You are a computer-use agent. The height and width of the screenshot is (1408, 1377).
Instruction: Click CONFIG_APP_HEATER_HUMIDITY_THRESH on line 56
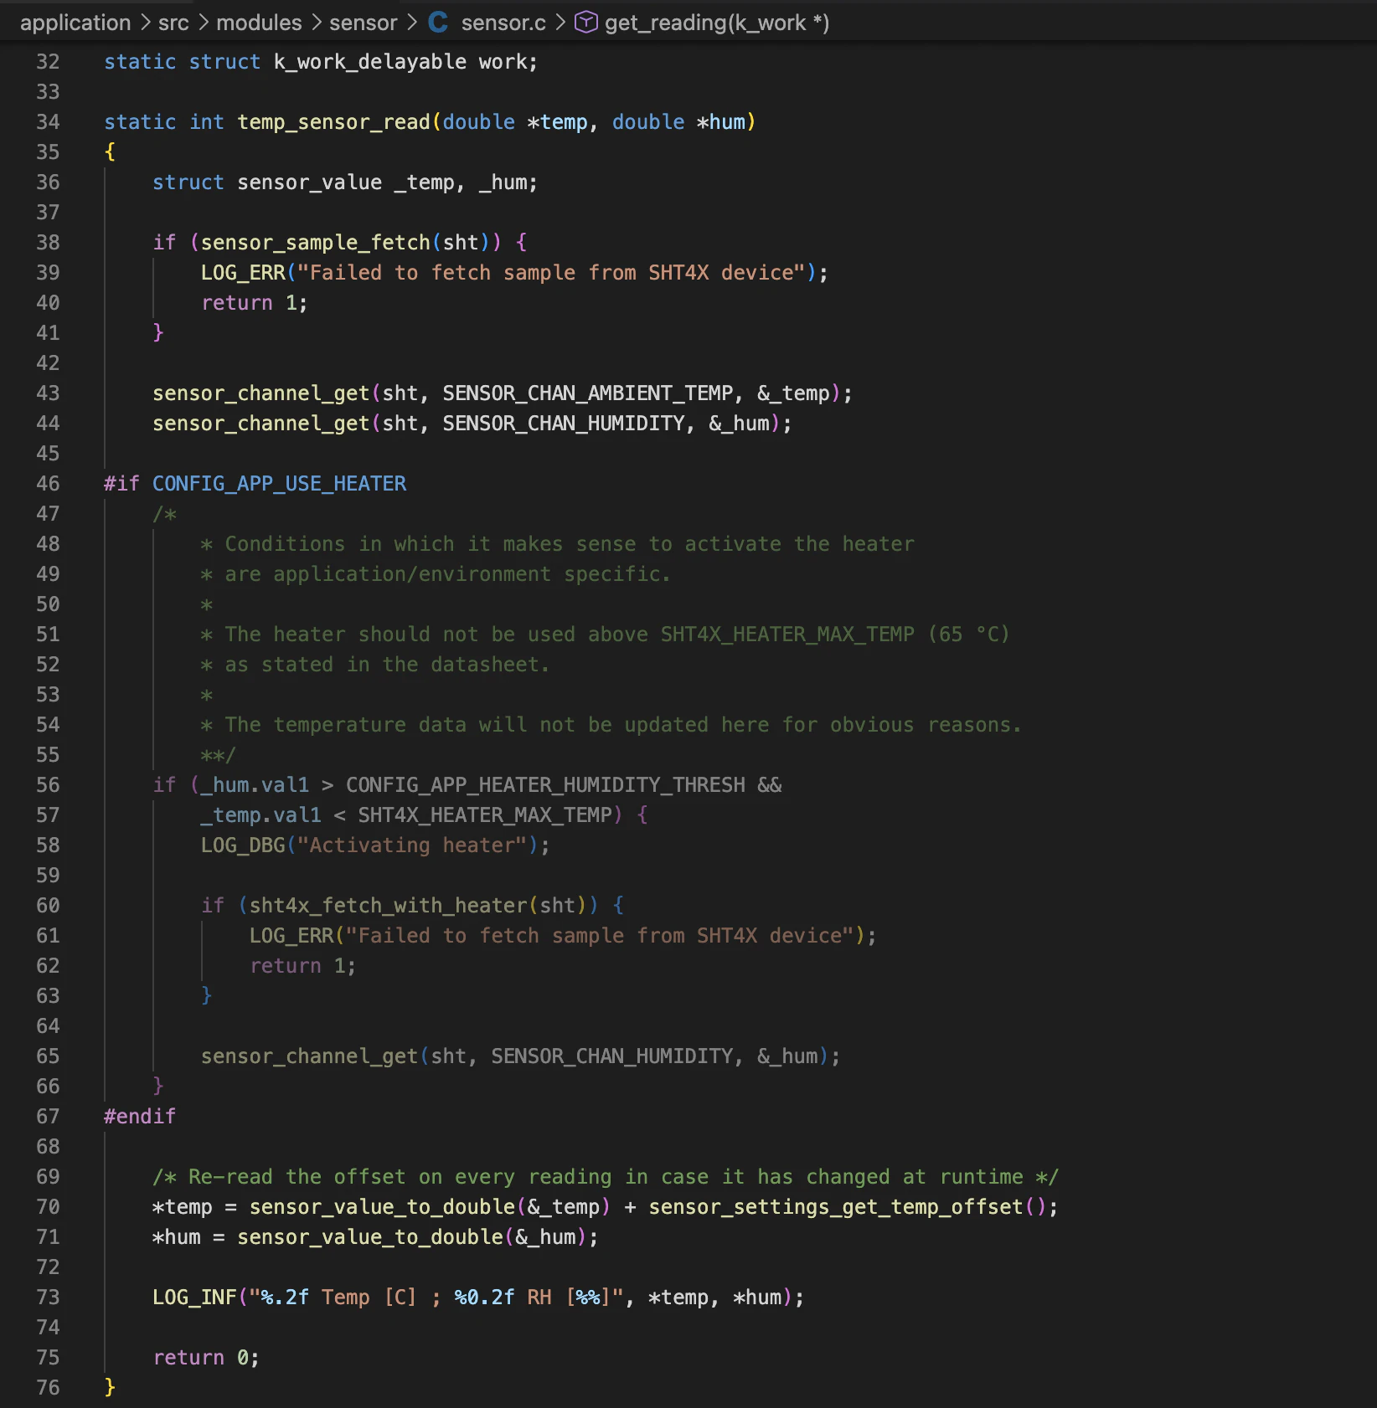click(545, 785)
